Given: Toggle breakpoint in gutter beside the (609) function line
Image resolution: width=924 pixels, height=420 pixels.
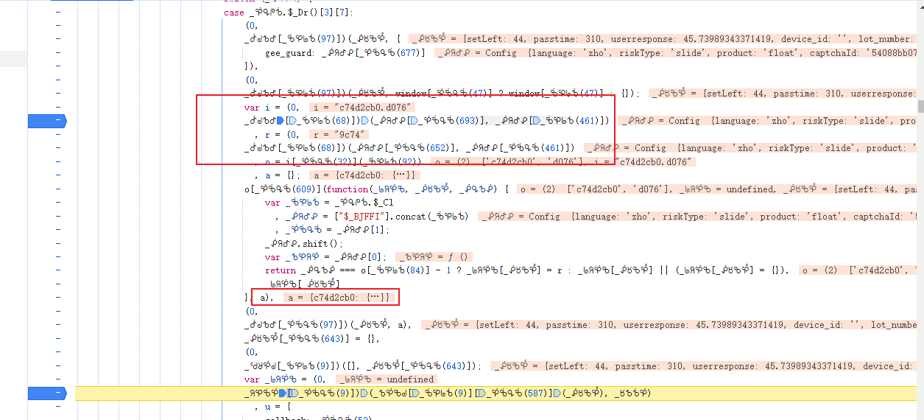Looking at the screenshot, I should click(57, 189).
